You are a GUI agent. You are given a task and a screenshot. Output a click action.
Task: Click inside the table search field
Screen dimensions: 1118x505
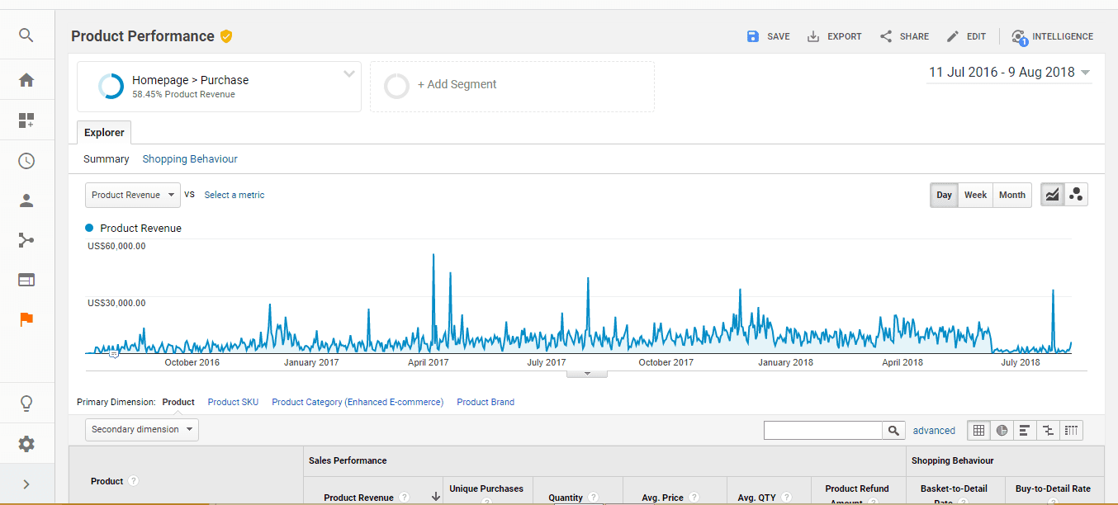pos(823,430)
